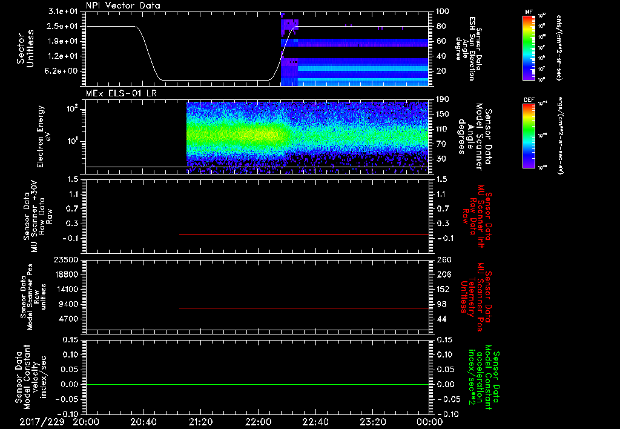Click the 'Model Scanner Pos Raw unitless' label
This screenshot has width=620, height=429.
click(x=33, y=297)
